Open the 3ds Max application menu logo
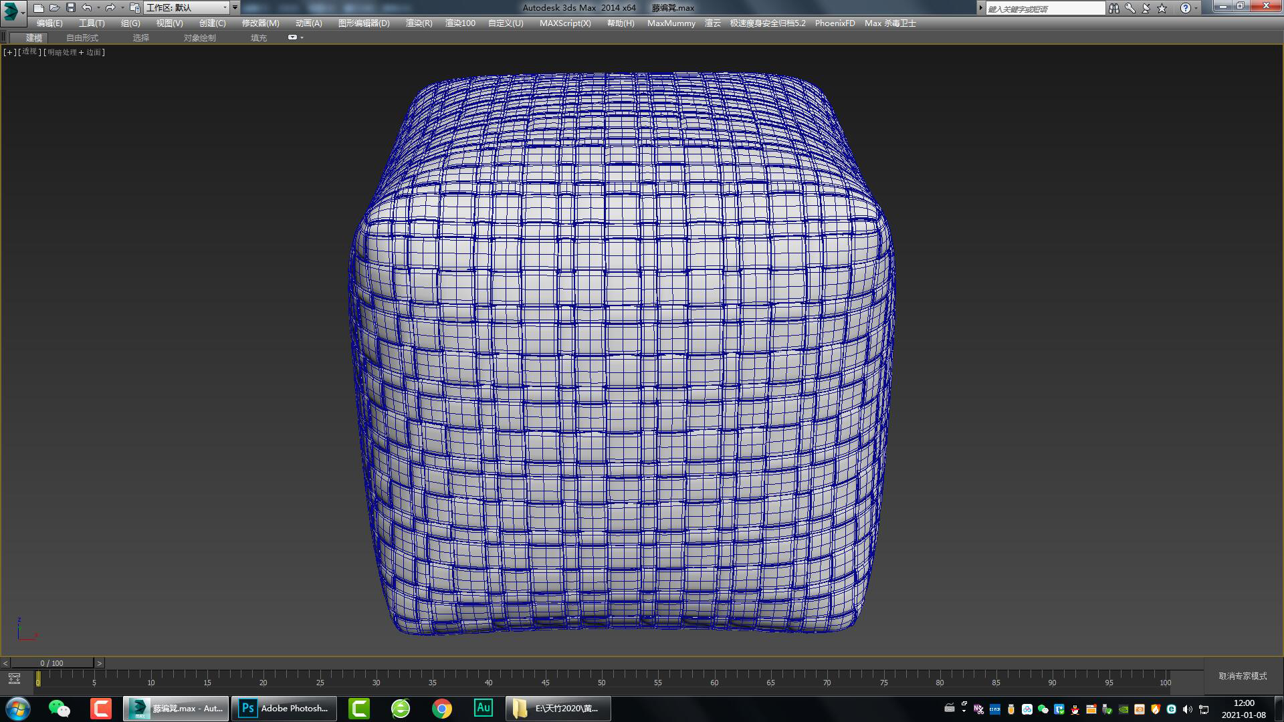Viewport: 1284px width, 722px height. 11,10
